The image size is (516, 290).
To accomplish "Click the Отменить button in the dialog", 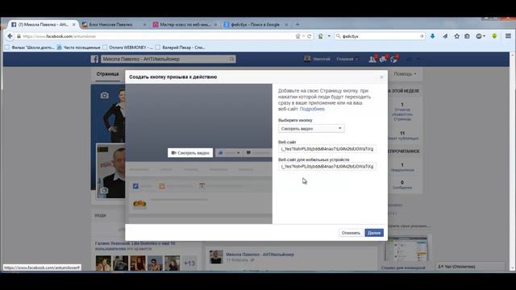I will (x=351, y=233).
